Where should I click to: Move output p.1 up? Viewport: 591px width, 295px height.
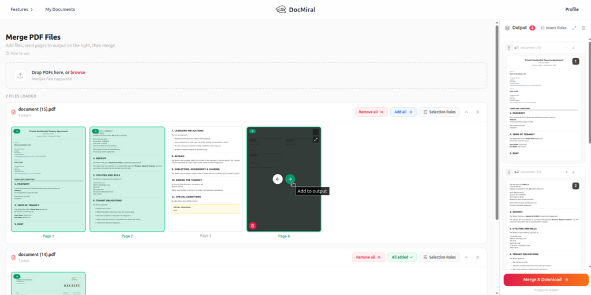click(x=566, y=48)
